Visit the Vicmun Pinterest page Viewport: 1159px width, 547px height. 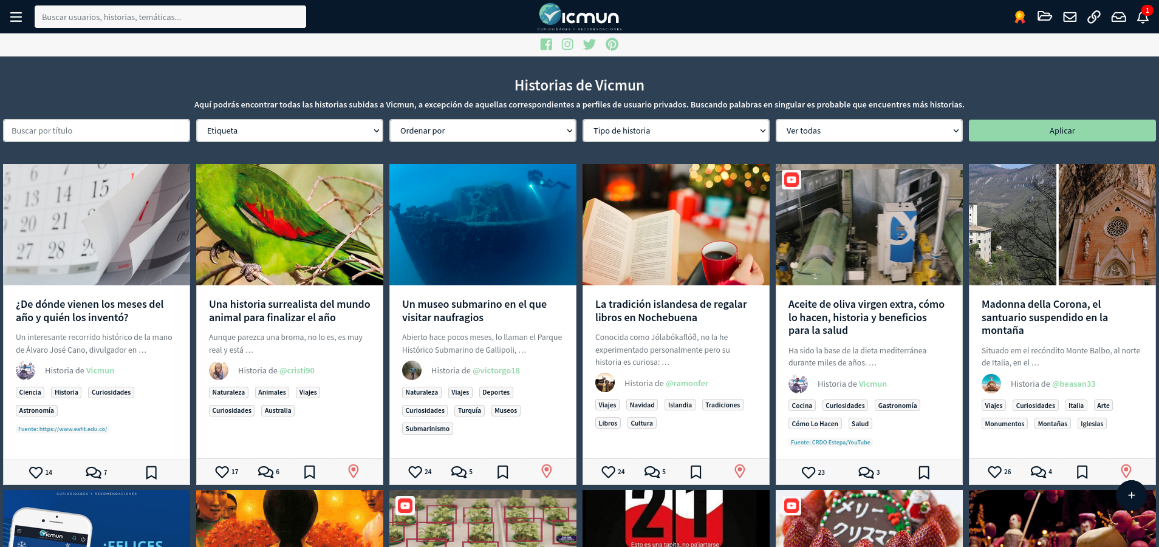point(612,44)
